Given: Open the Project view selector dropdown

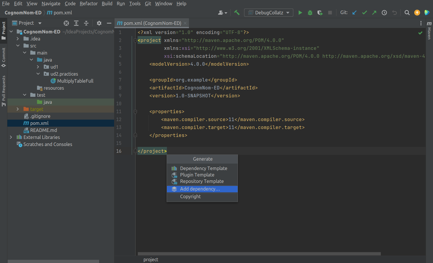Looking at the screenshot, I should (x=27, y=23).
